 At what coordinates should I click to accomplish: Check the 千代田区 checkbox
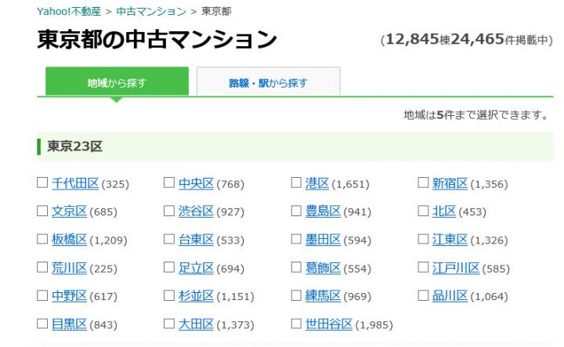click(x=42, y=183)
